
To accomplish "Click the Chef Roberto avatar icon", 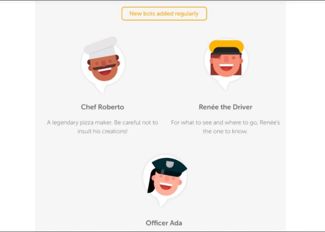I will [x=103, y=65].
